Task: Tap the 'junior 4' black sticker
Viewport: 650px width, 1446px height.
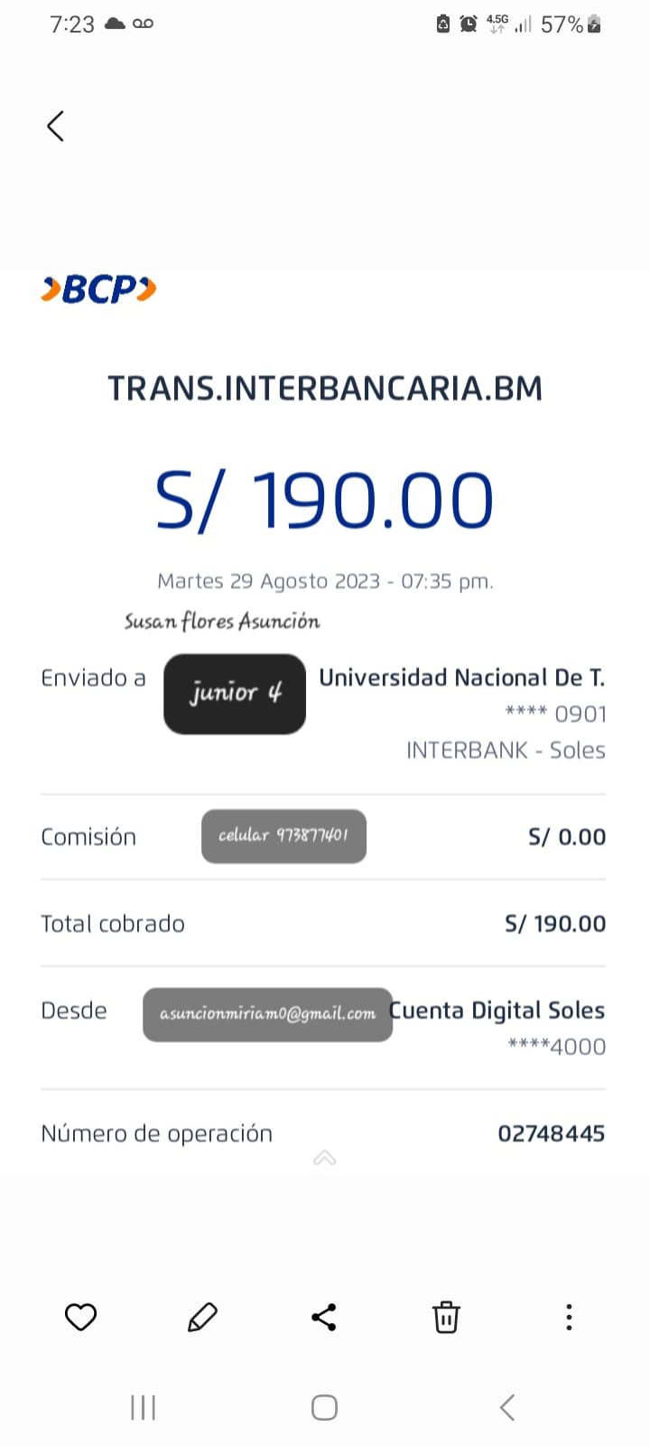Action: pyautogui.click(x=235, y=693)
